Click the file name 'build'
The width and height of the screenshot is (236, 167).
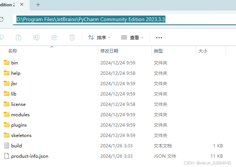click(16, 146)
